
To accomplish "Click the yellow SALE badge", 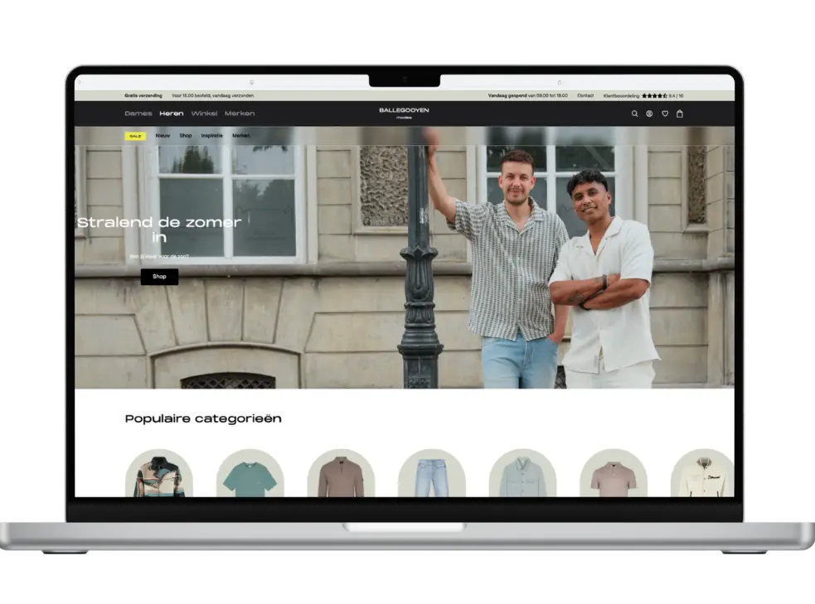I will point(135,136).
